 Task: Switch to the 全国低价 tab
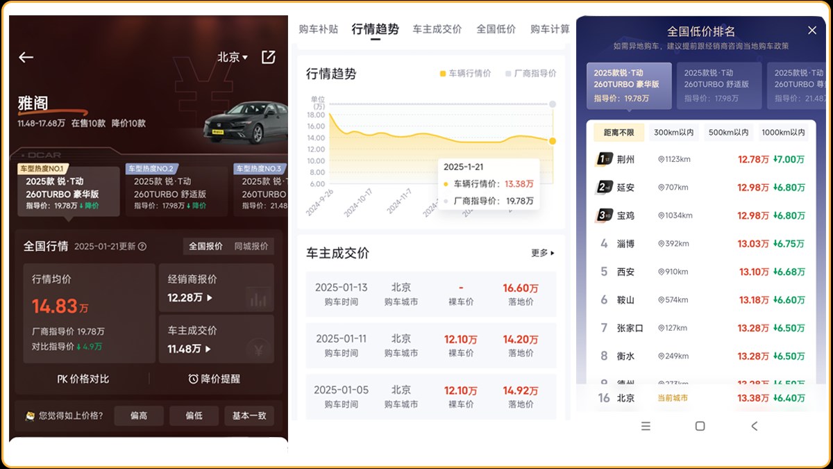[496, 29]
